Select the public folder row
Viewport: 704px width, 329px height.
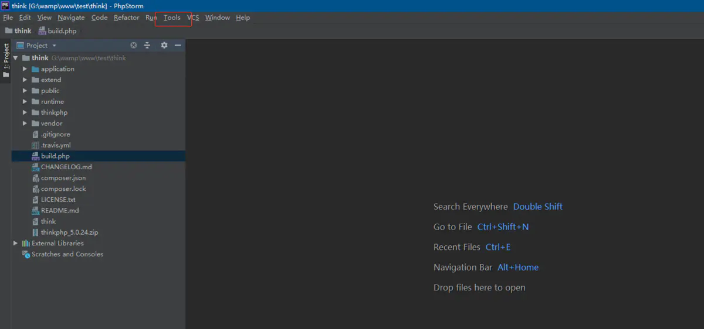coord(98,91)
